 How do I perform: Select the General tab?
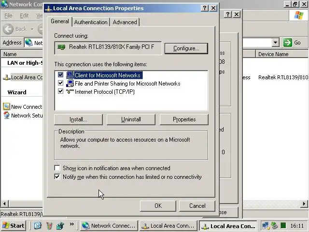pos(60,21)
